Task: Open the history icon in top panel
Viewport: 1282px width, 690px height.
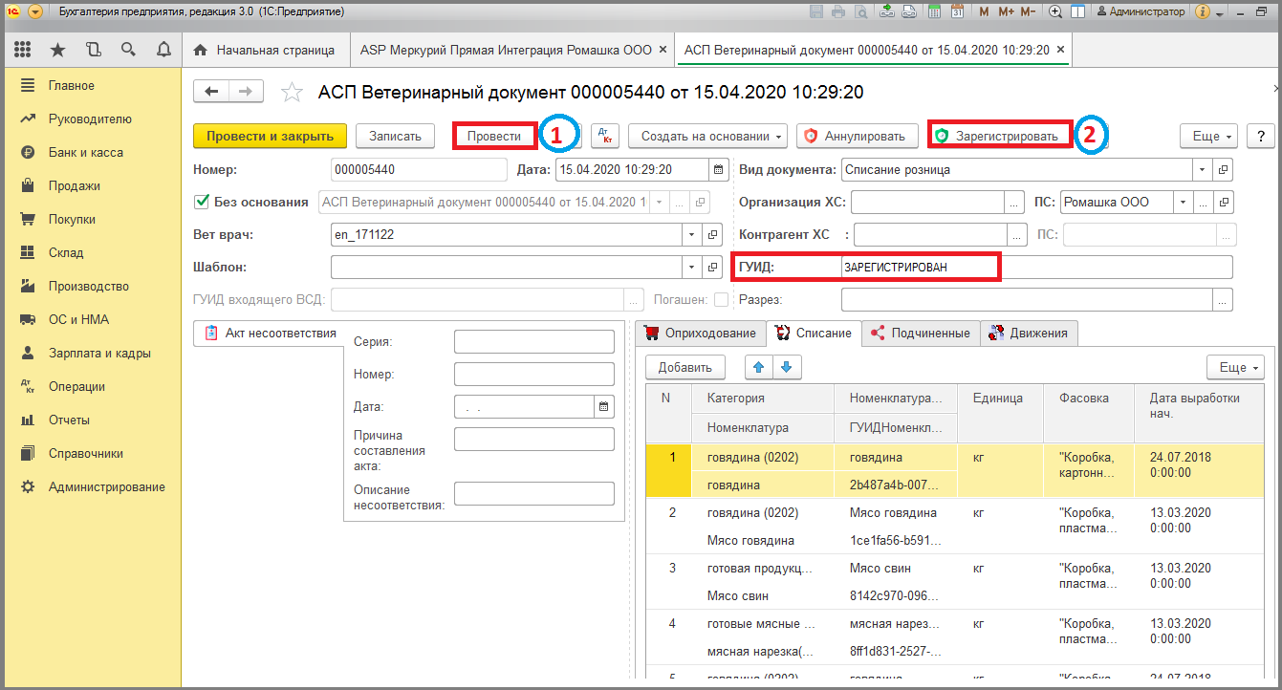Action: pyautogui.click(x=93, y=50)
